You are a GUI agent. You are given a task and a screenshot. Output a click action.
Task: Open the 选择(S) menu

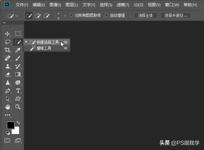pos(106,5)
